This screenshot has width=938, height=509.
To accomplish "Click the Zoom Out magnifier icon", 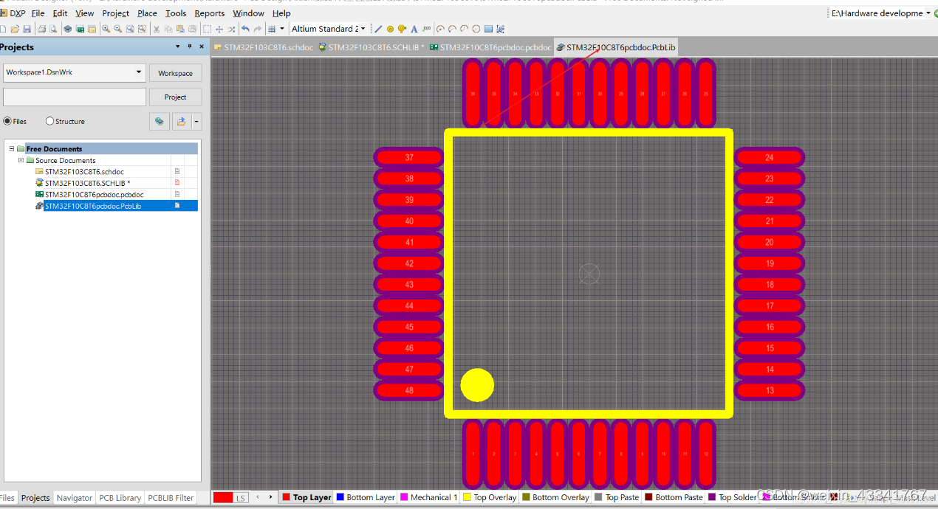I will [x=117, y=29].
